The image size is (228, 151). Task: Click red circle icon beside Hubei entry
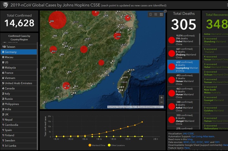click(172, 40)
